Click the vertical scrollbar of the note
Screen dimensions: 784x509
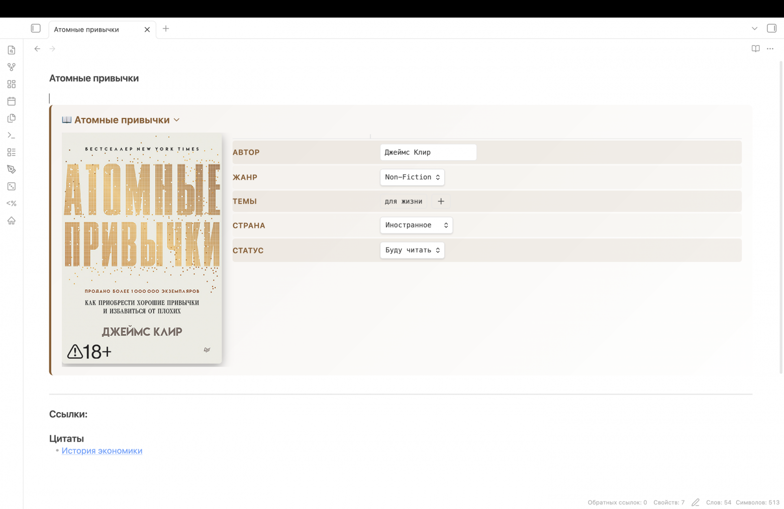[781, 217]
